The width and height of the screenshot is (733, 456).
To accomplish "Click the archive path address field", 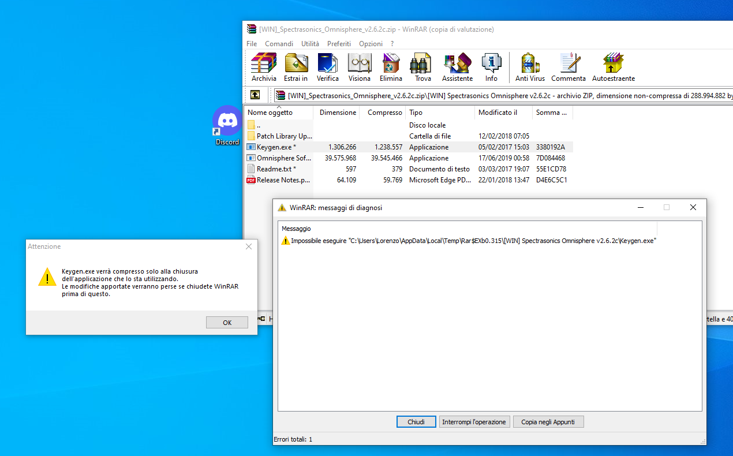I will (502, 95).
